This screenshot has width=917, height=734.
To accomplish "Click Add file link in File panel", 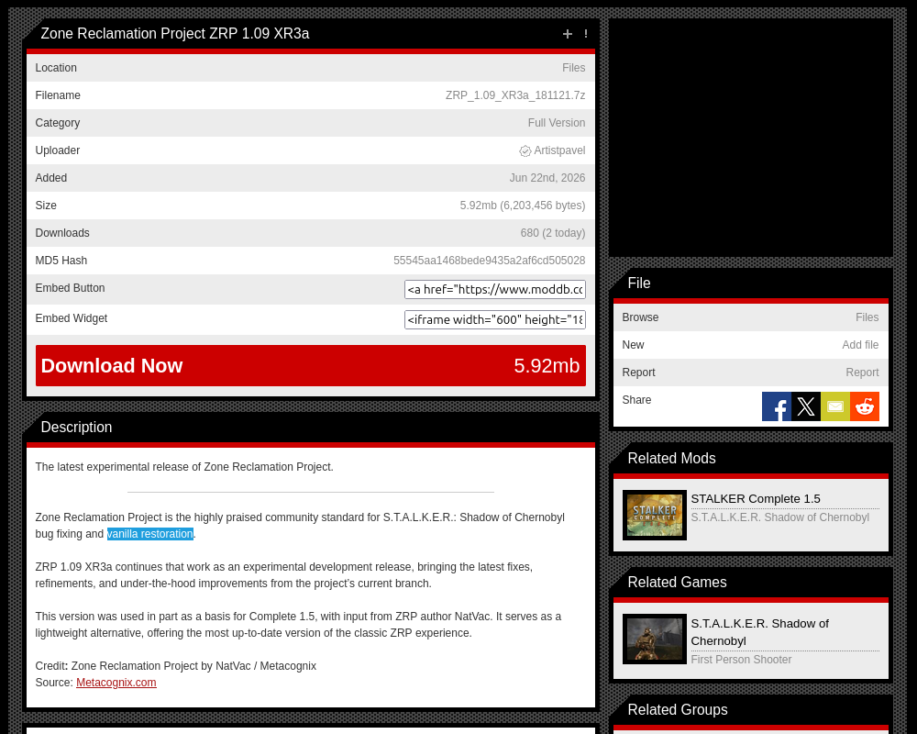I will tap(860, 345).
